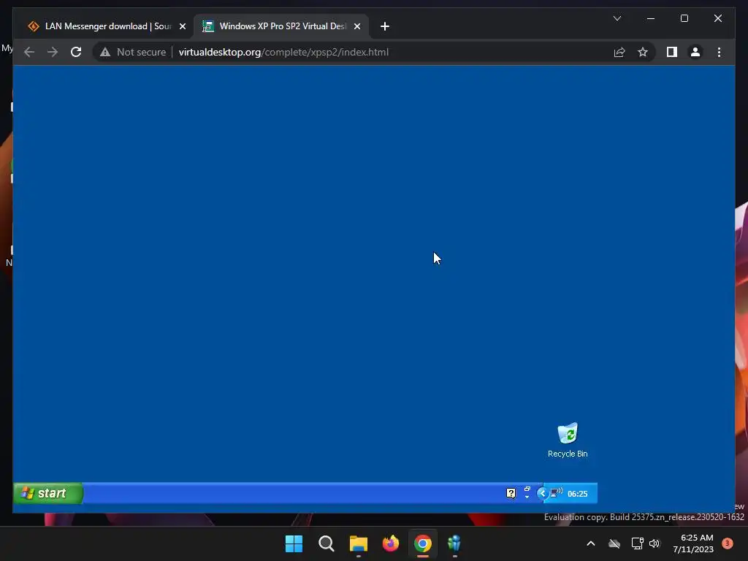Viewport: 748px width, 561px height.
Task: Open Chrome profile menu
Action: click(x=695, y=52)
